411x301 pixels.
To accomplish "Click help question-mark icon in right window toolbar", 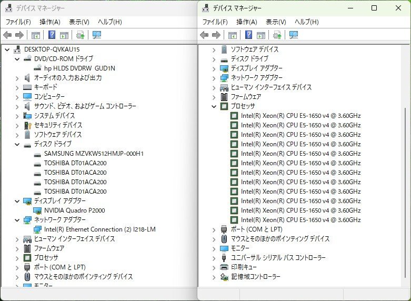I will 248,35.
